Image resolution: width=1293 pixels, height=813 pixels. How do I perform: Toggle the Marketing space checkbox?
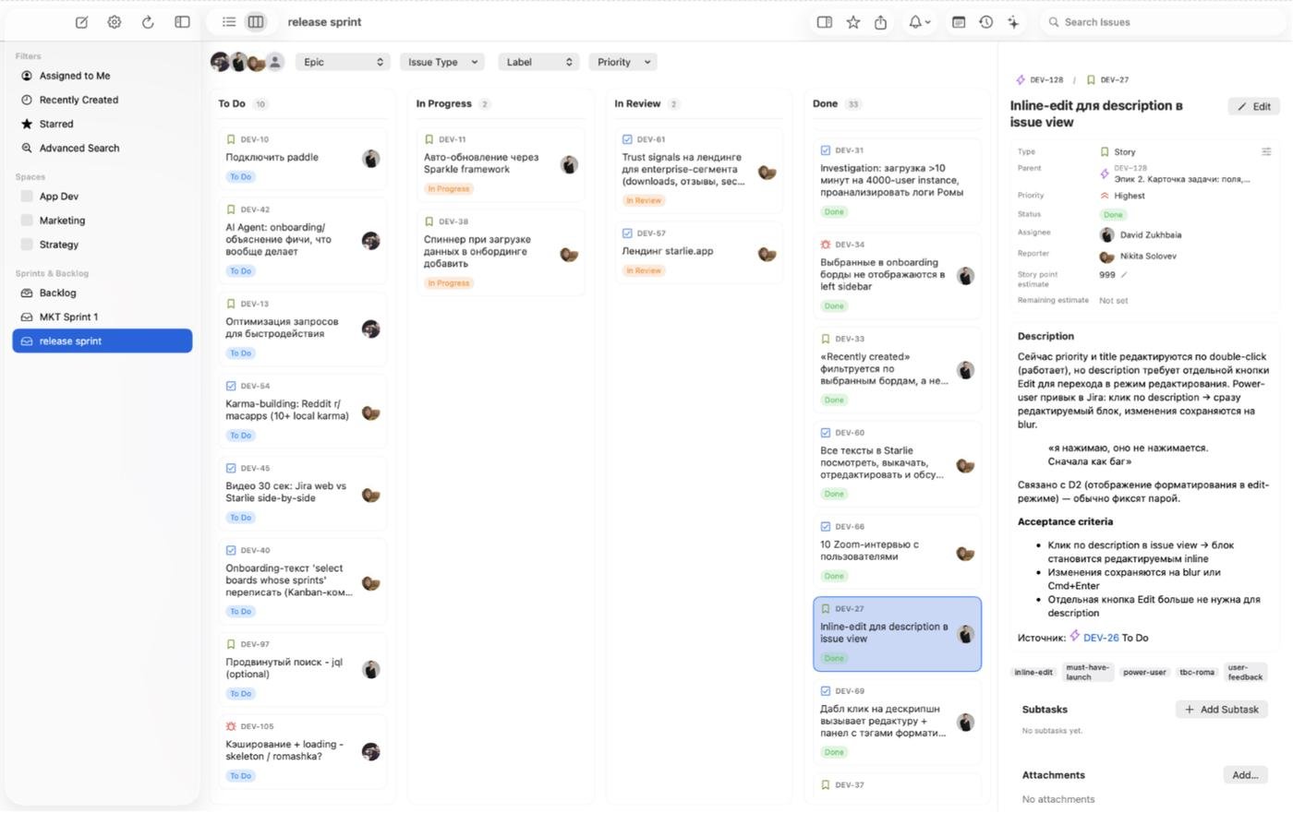[27, 221]
